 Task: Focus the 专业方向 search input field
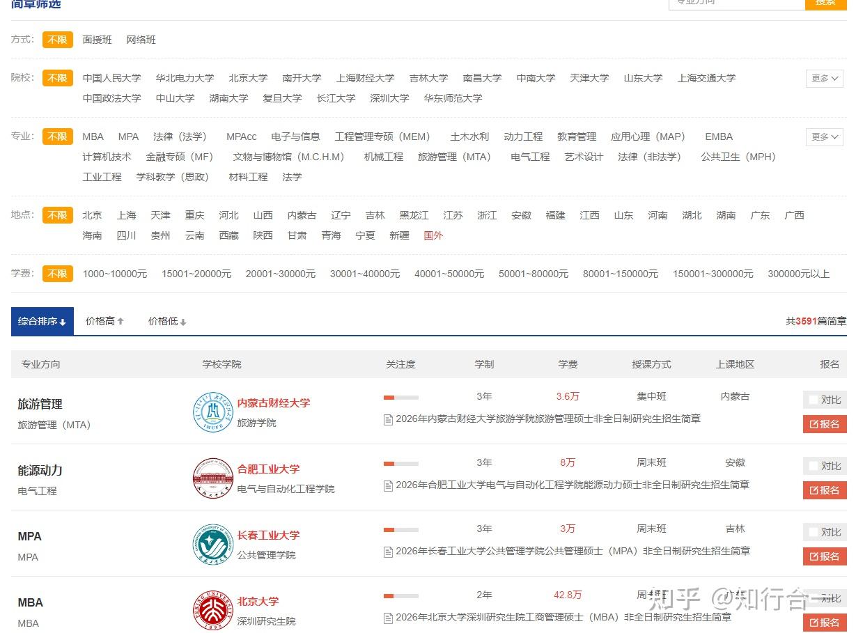pyautogui.click(x=737, y=3)
